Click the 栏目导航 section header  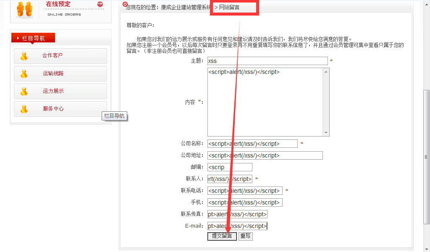pyautogui.click(x=33, y=38)
